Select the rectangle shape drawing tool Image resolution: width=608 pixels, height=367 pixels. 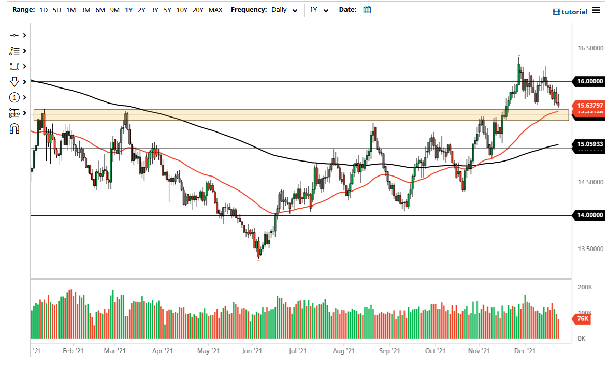pos(16,66)
